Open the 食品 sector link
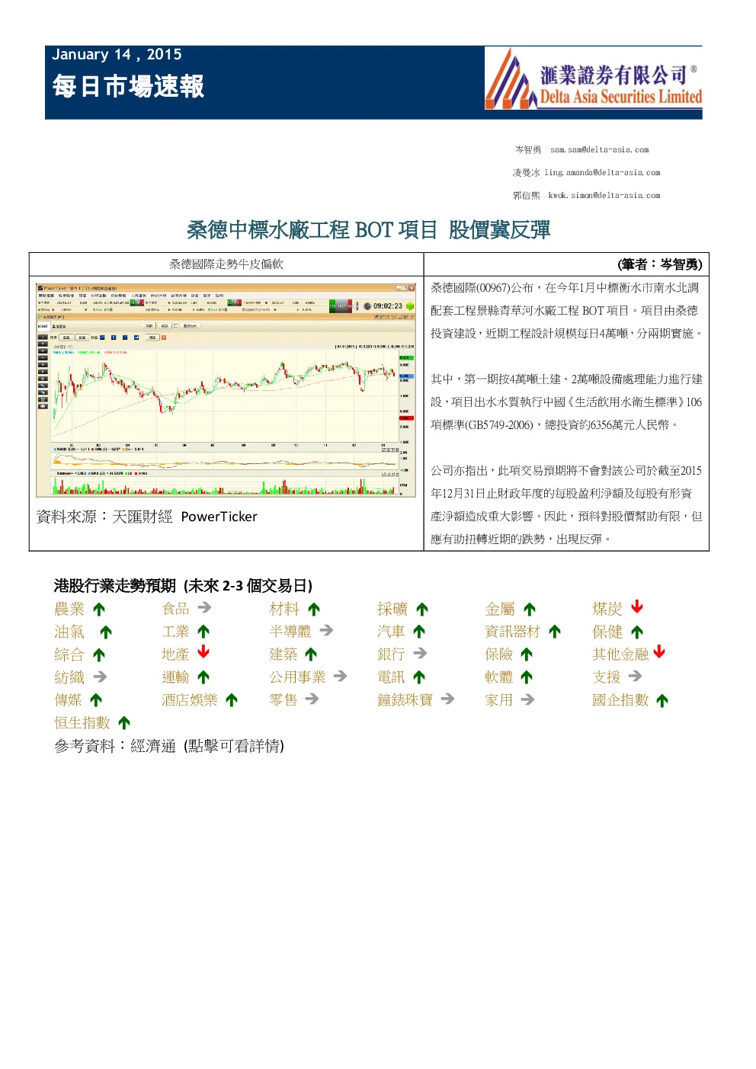The image size is (756, 1069). click(x=175, y=609)
